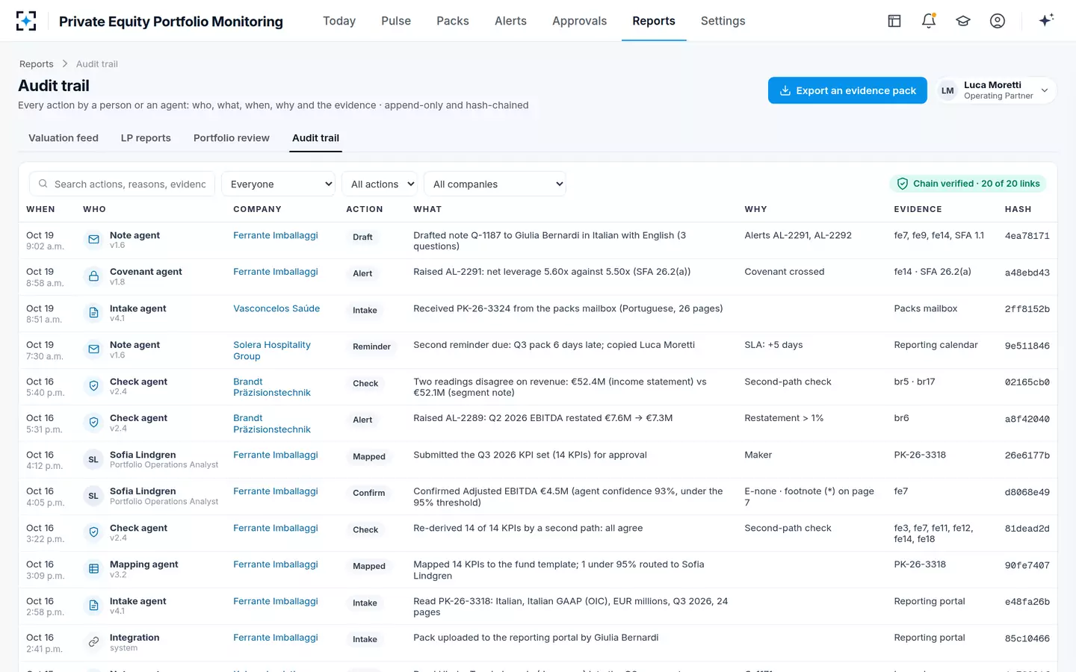Image resolution: width=1076 pixels, height=672 pixels.
Task: Open the All actions filter dropdown
Action: click(380, 184)
